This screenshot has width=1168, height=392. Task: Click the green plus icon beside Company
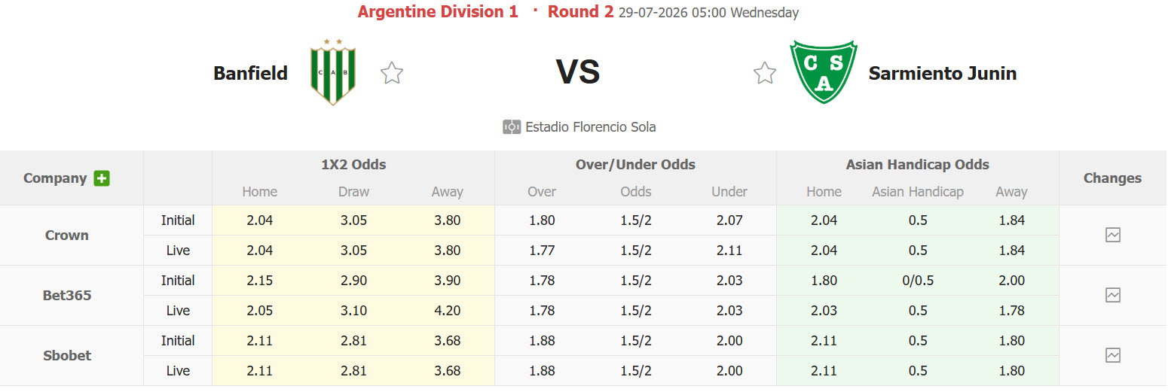tap(102, 178)
